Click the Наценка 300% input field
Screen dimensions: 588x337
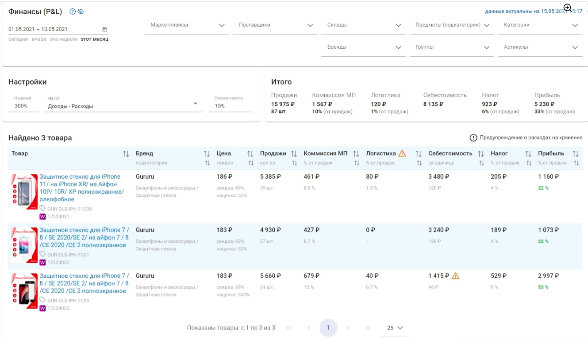[x=23, y=106]
